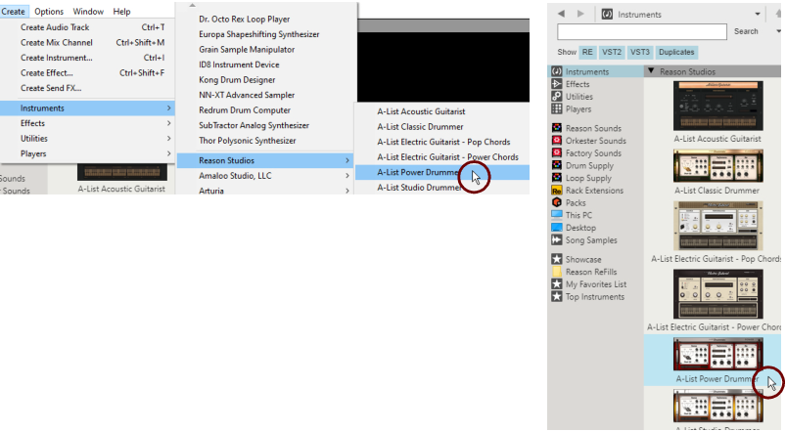Go forward in browser history
Image resolution: width=786 pixels, height=431 pixels.
580,14
